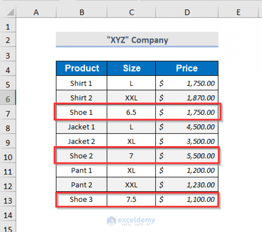Select the Shoe 3 cell
This screenshot has width=262, height=232.
click(x=82, y=199)
